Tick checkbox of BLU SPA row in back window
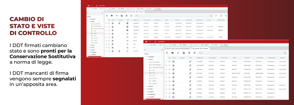This screenshot has height=105, width=294. [109, 34]
